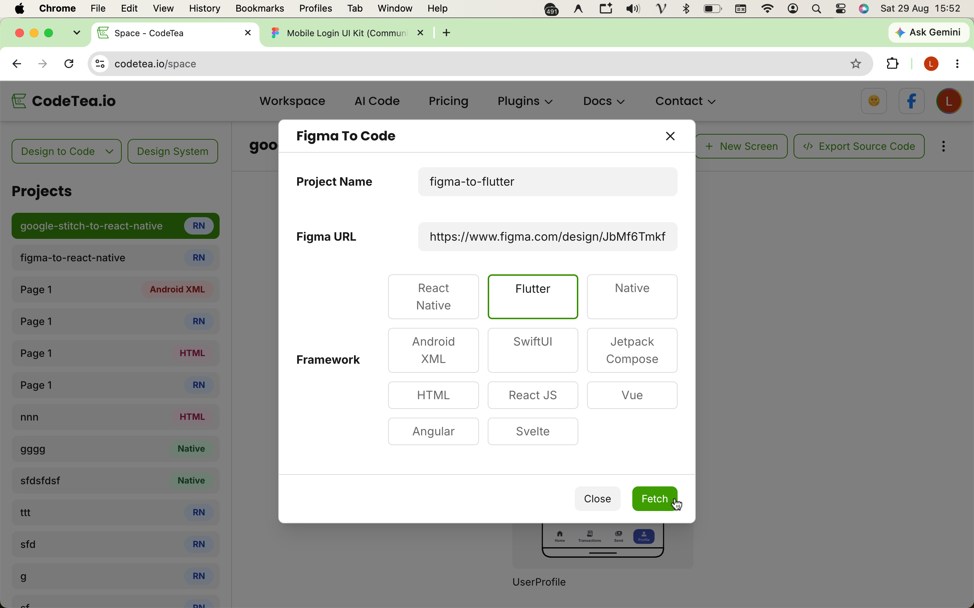Click the battery status icon
974x608 pixels.
pyautogui.click(x=712, y=8)
